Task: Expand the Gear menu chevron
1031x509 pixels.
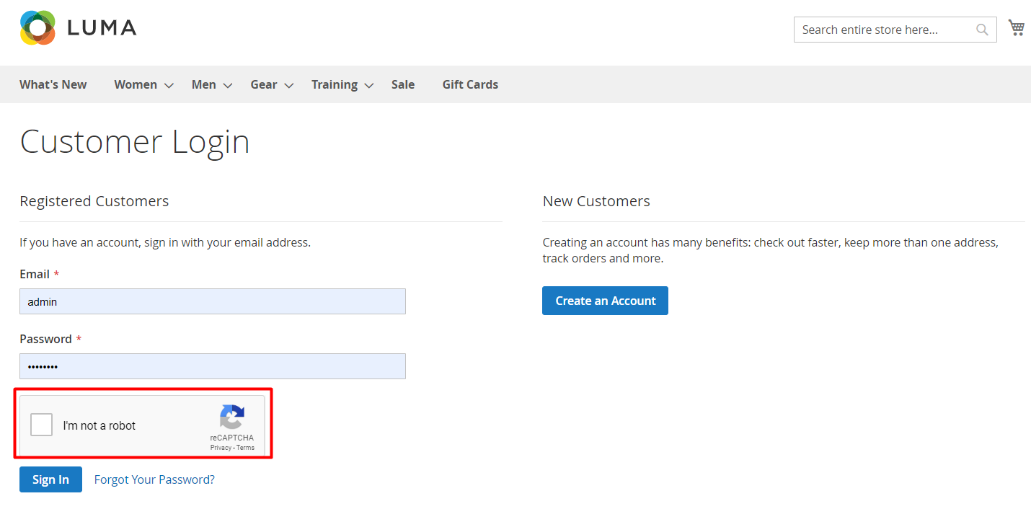Action: coord(288,86)
